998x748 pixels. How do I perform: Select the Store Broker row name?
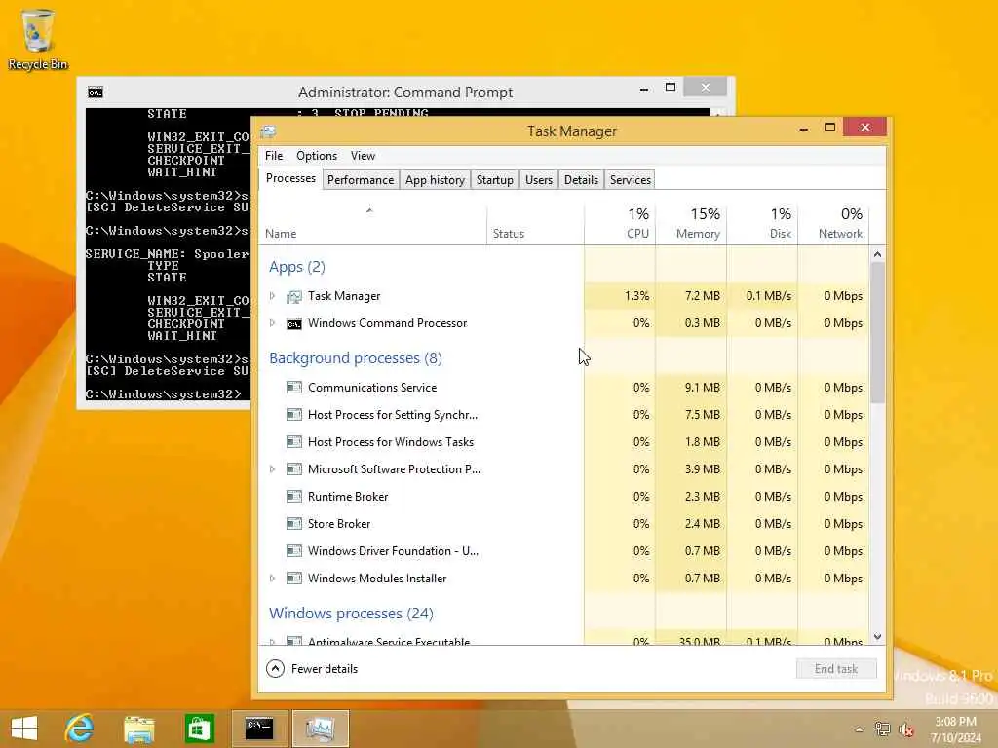point(339,524)
